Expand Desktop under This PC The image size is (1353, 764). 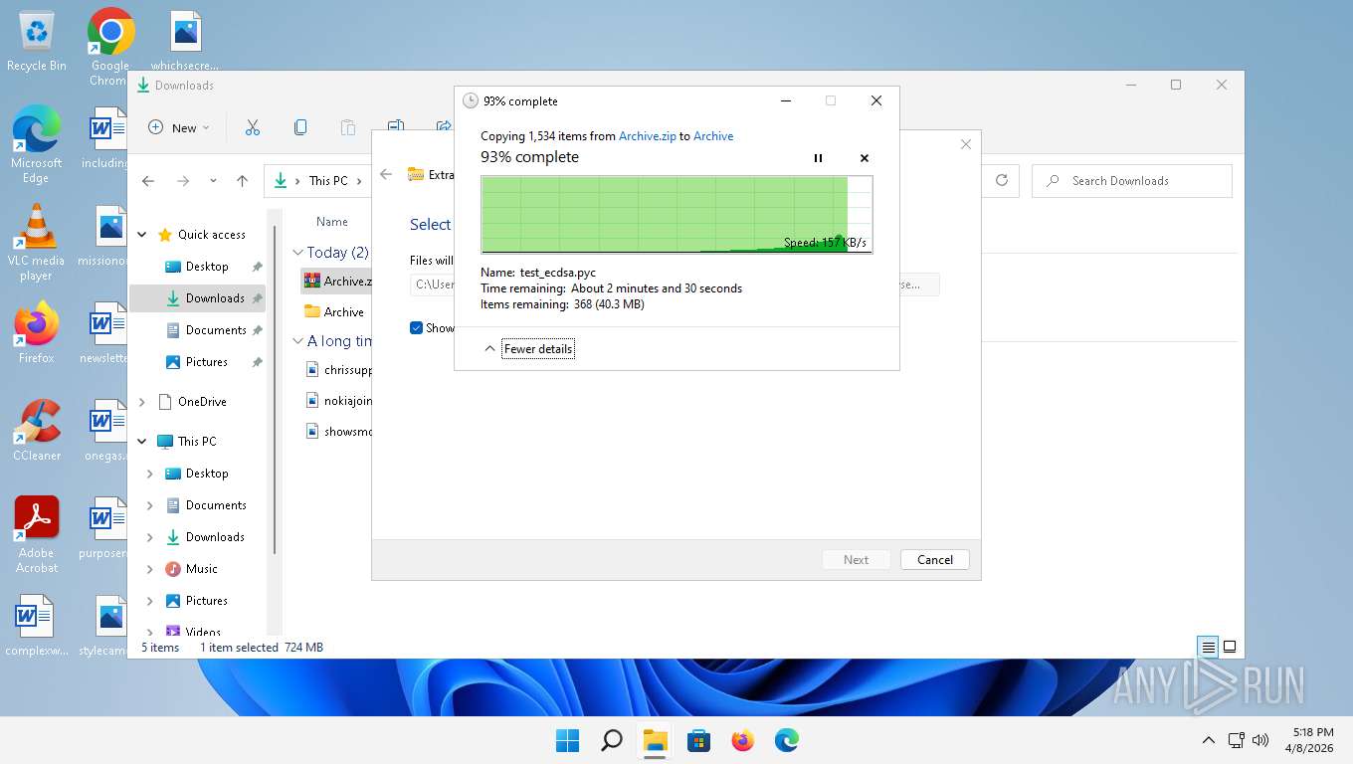coord(150,474)
